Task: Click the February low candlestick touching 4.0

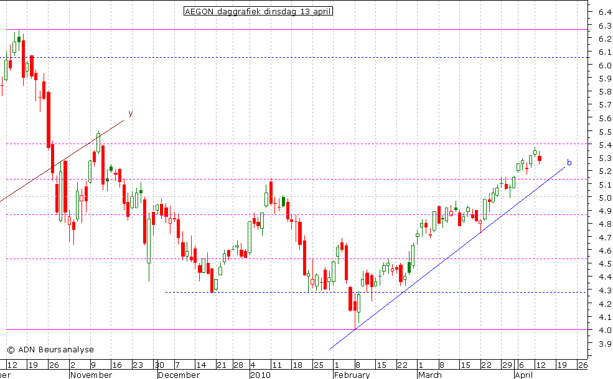Action: 355,306
